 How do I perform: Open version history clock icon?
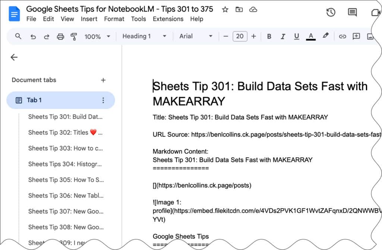[x=331, y=12]
